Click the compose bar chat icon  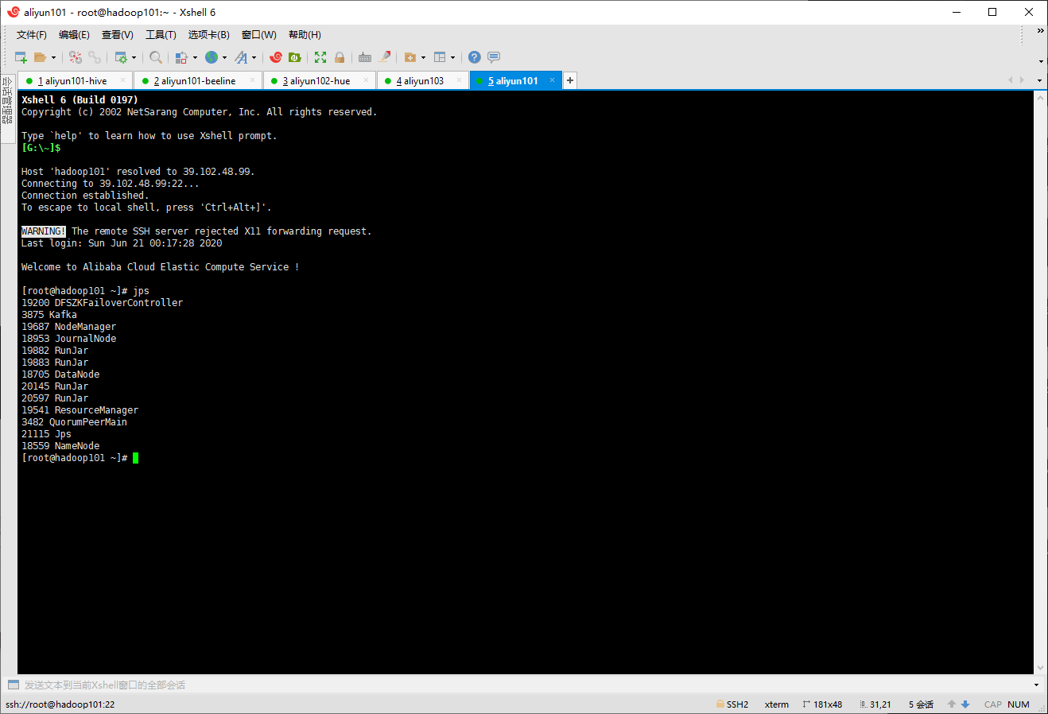pyautogui.click(x=494, y=57)
